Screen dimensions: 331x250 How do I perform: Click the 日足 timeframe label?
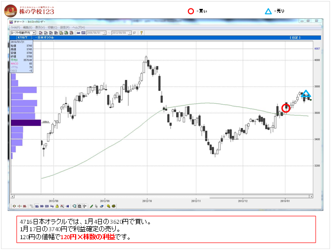tap(306, 38)
